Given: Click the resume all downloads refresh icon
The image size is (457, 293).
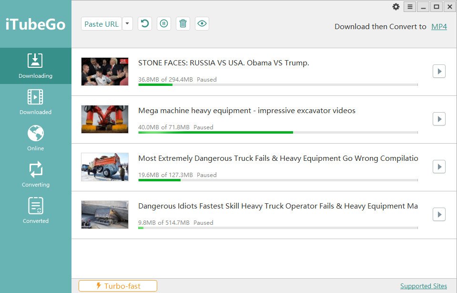Looking at the screenshot, I should pyautogui.click(x=144, y=24).
